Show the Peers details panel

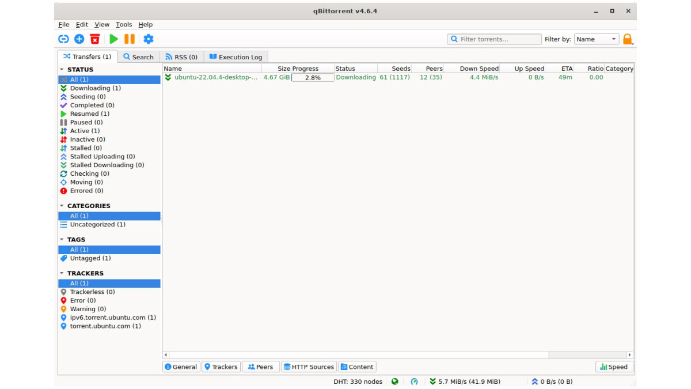[261, 367]
